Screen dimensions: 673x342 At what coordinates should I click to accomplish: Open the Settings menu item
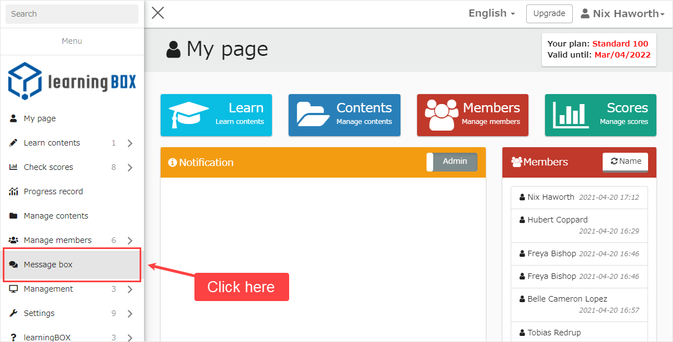click(39, 313)
